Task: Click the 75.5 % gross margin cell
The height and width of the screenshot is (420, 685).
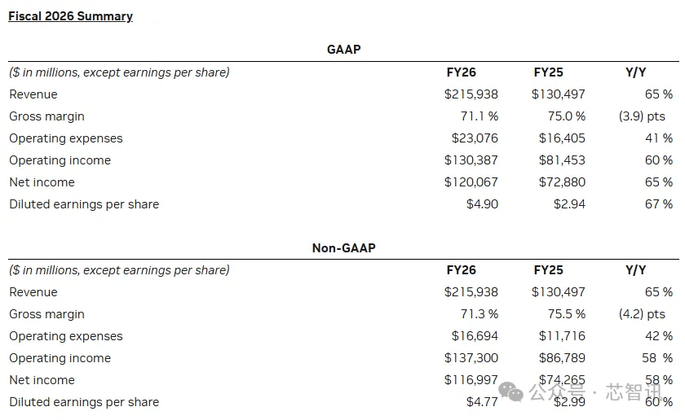Action: 566,314
